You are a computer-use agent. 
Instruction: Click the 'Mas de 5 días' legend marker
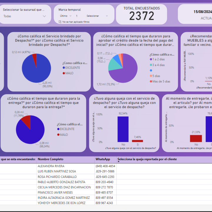pos(151,81)
